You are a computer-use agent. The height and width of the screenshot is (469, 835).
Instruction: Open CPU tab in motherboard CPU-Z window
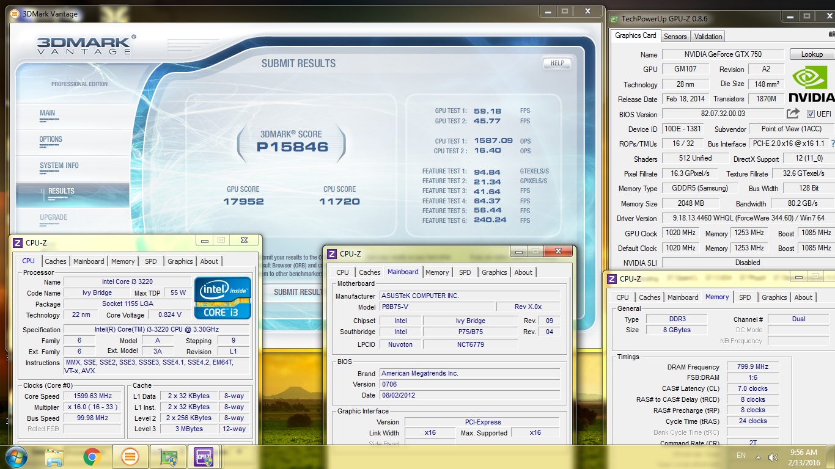343,272
